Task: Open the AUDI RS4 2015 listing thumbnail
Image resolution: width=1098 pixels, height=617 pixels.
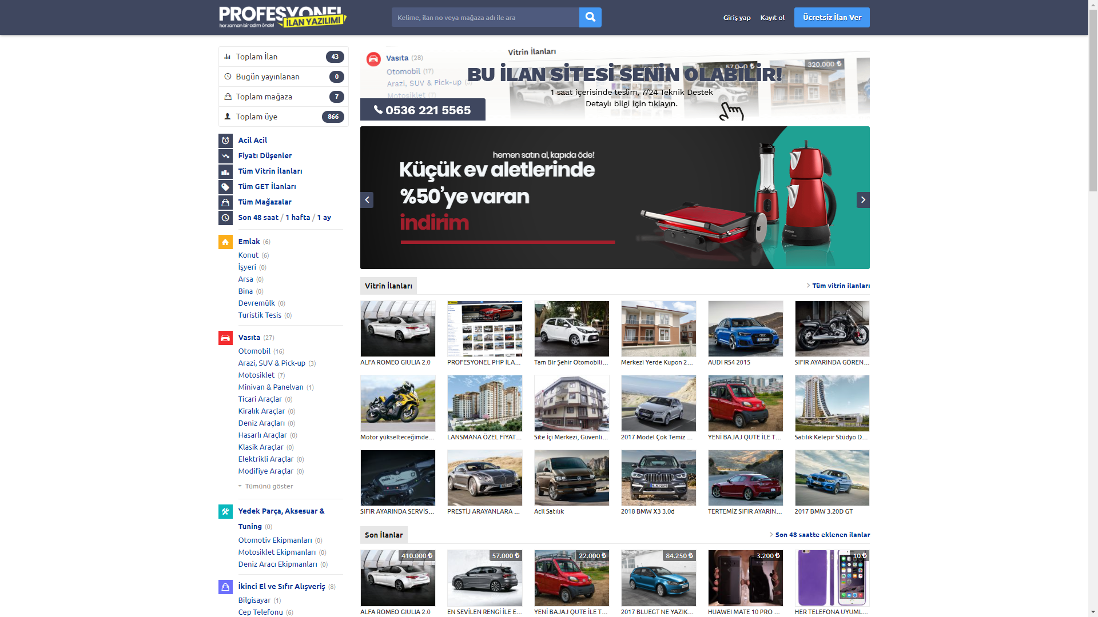Action: pos(745,329)
